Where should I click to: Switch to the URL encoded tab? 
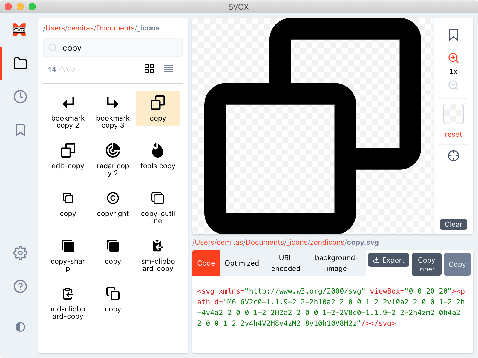(286, 263)
